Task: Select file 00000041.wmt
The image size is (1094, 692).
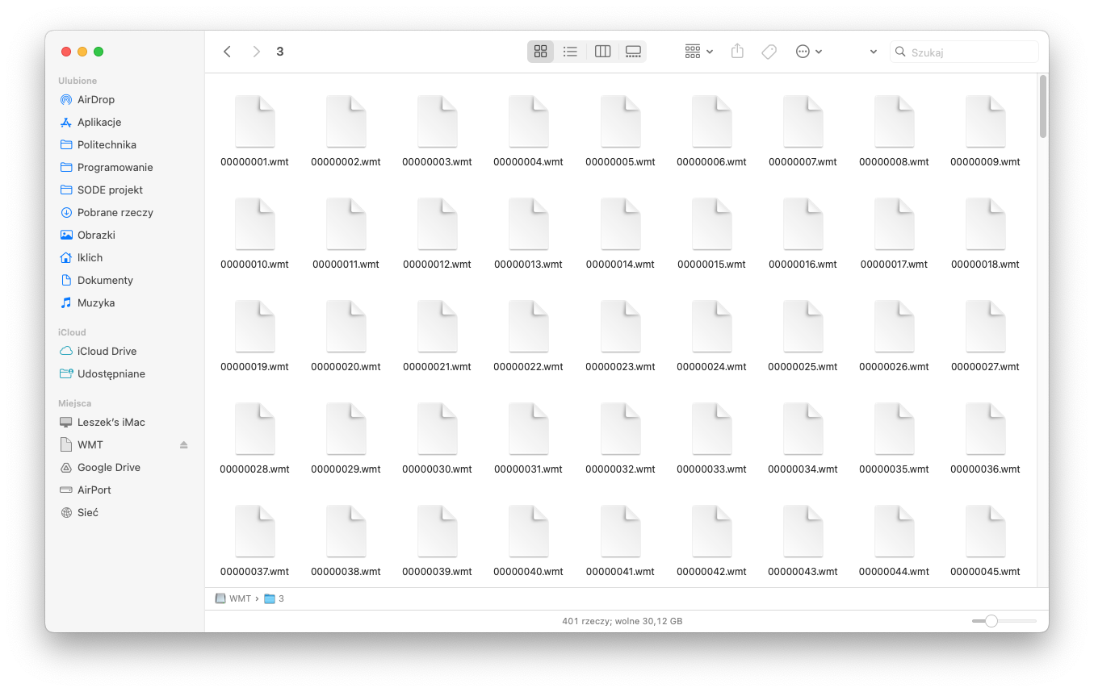Action: [620, 542]
